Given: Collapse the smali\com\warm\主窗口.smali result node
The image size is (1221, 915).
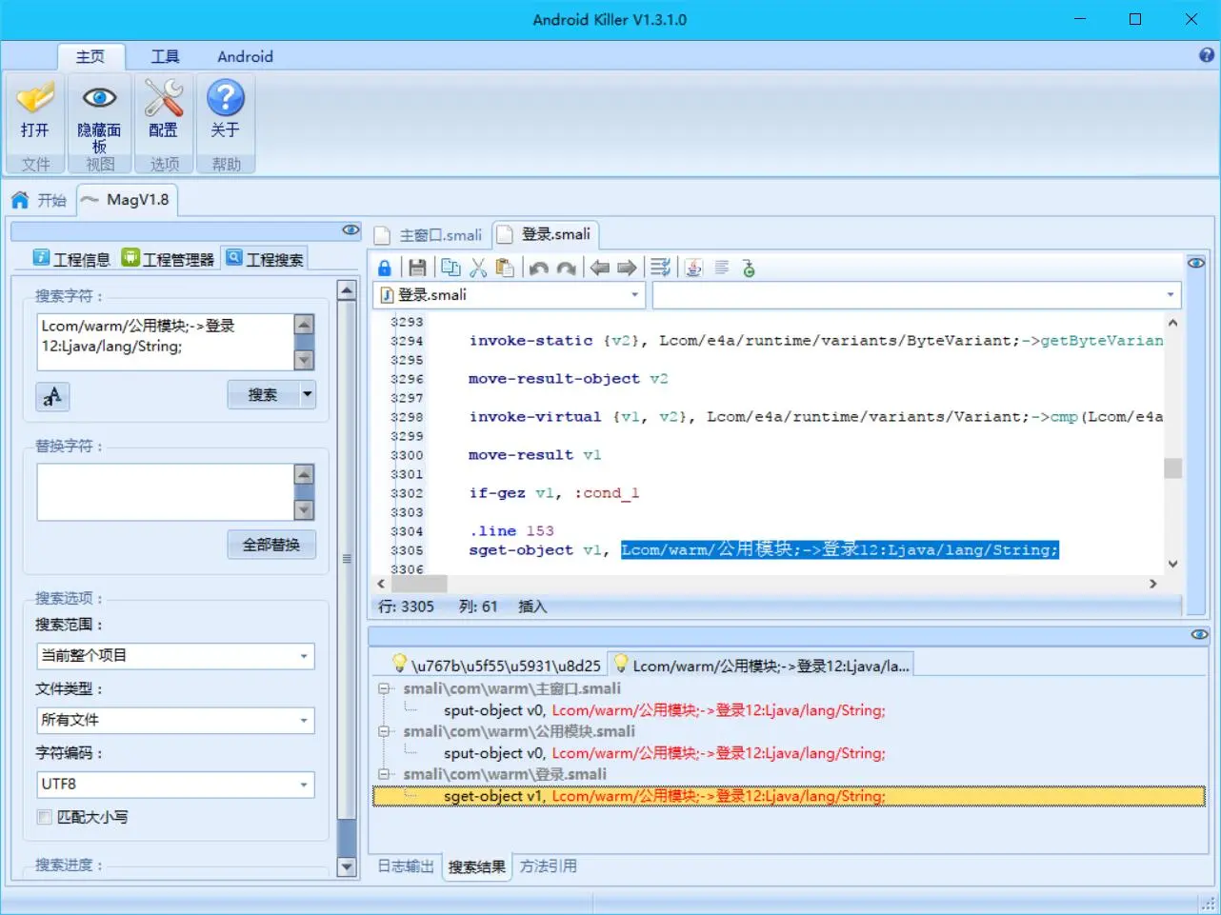Looking at the screenshot, I should tap(383, 688).
